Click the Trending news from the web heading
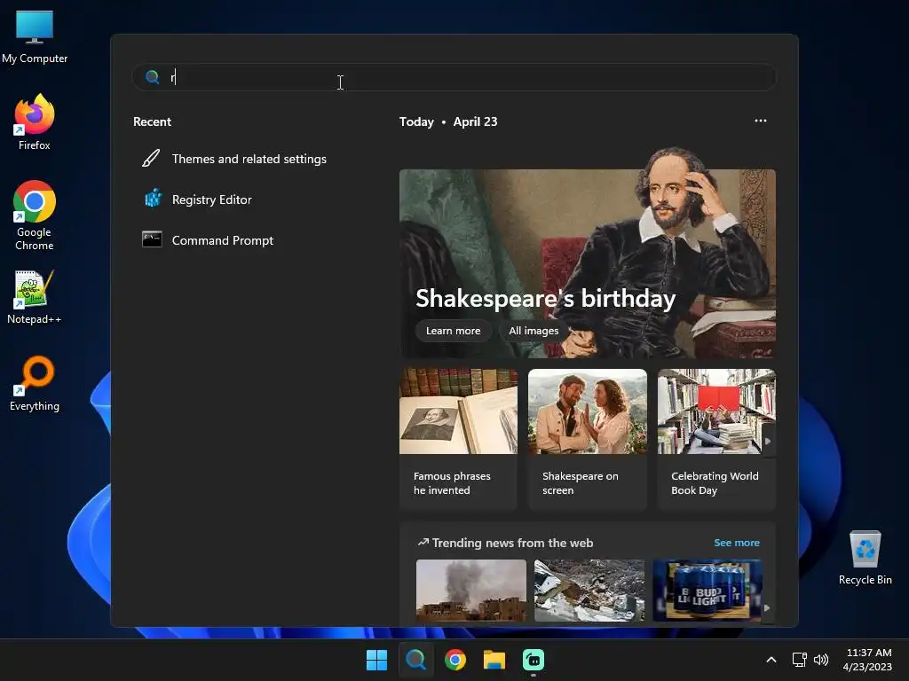Viewport: 909px width, 681px height. tap(512, 543)
